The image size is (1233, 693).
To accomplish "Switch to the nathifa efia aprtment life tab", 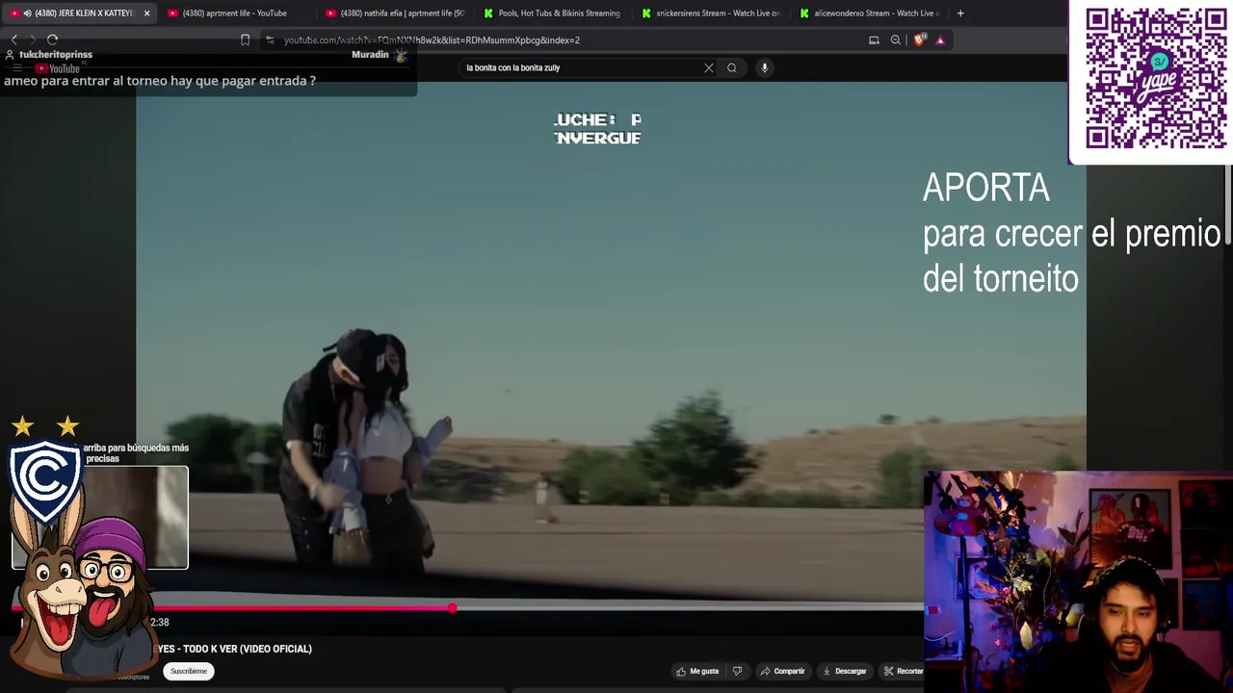I will coord(395,13).
